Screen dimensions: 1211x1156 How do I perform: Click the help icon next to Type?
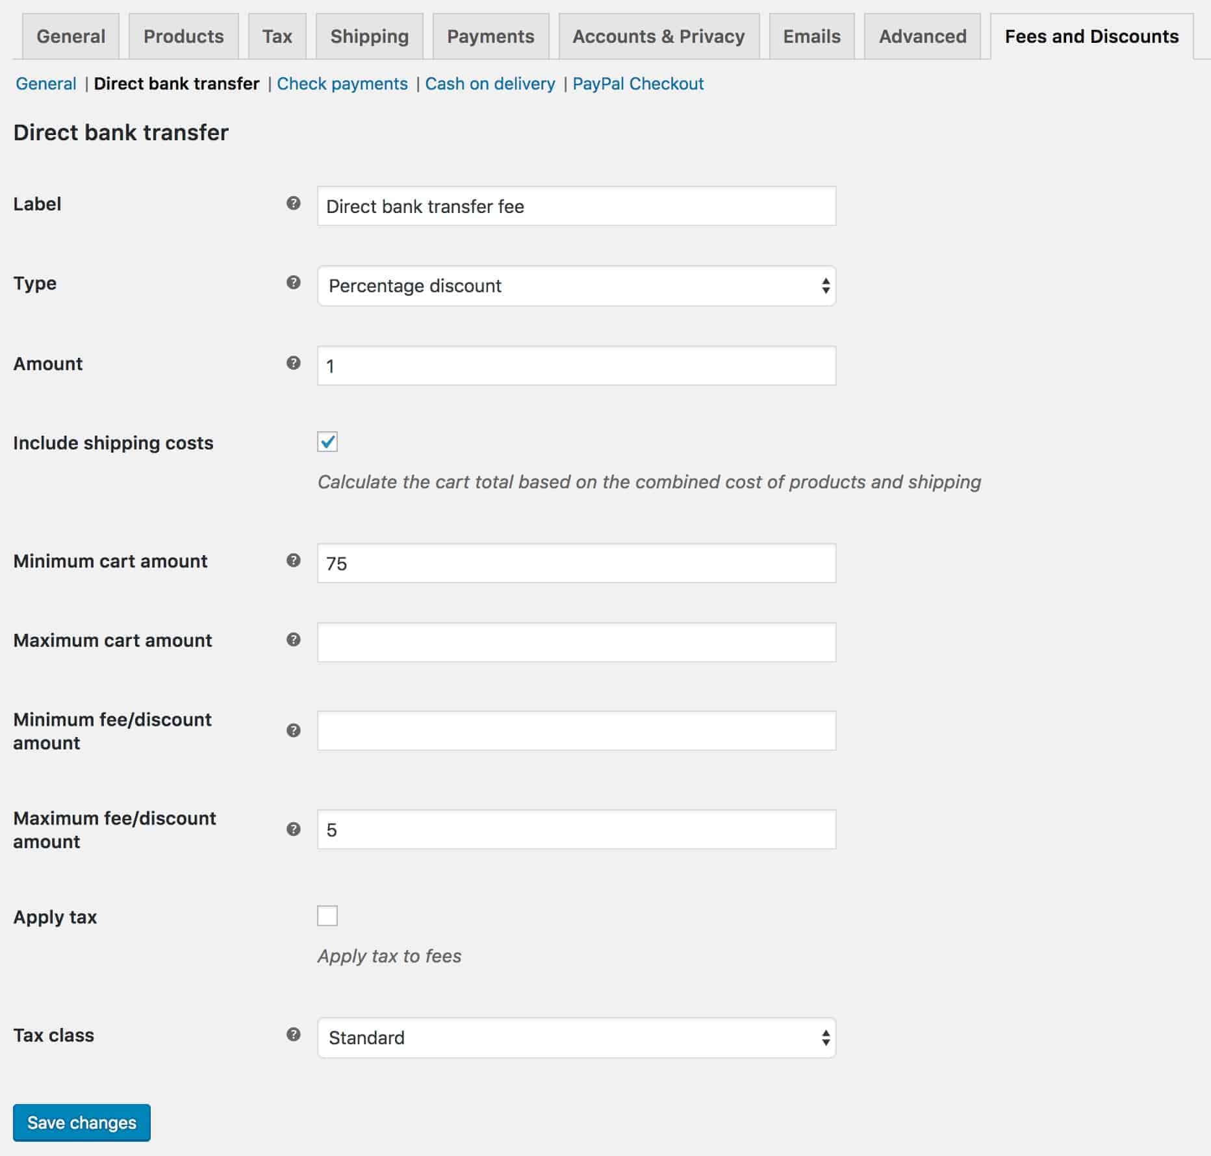click(294, 283)
